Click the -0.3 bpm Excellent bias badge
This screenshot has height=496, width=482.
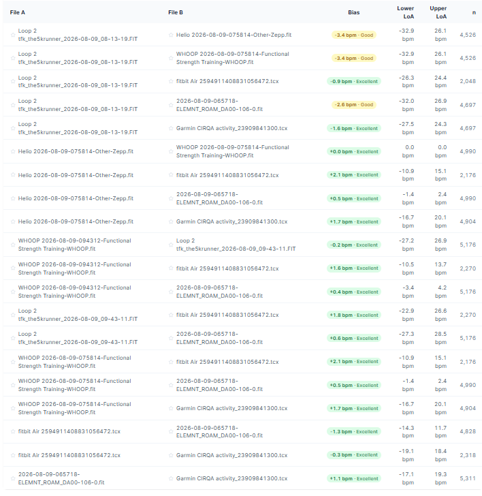click(x=354, y=455)
